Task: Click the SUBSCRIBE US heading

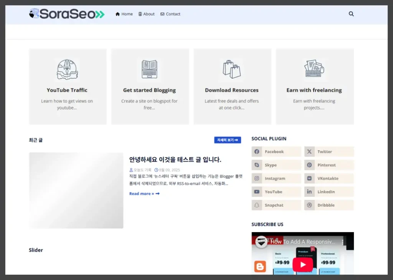Action: pos(268,224)
